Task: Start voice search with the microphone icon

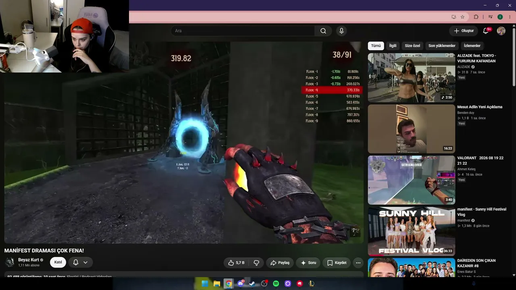Action: tap(341, 31)
